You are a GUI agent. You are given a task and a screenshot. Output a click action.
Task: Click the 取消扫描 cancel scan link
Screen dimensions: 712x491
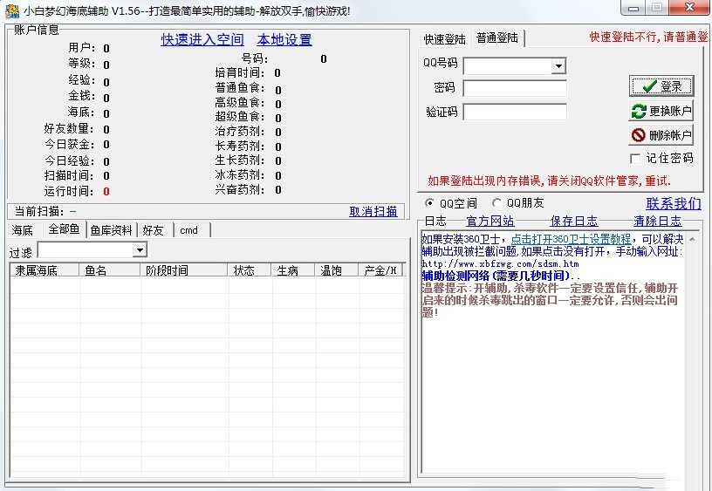point(373,211)
